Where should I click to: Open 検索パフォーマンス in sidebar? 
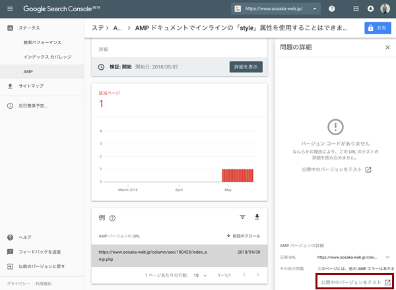tap(42, 42)
